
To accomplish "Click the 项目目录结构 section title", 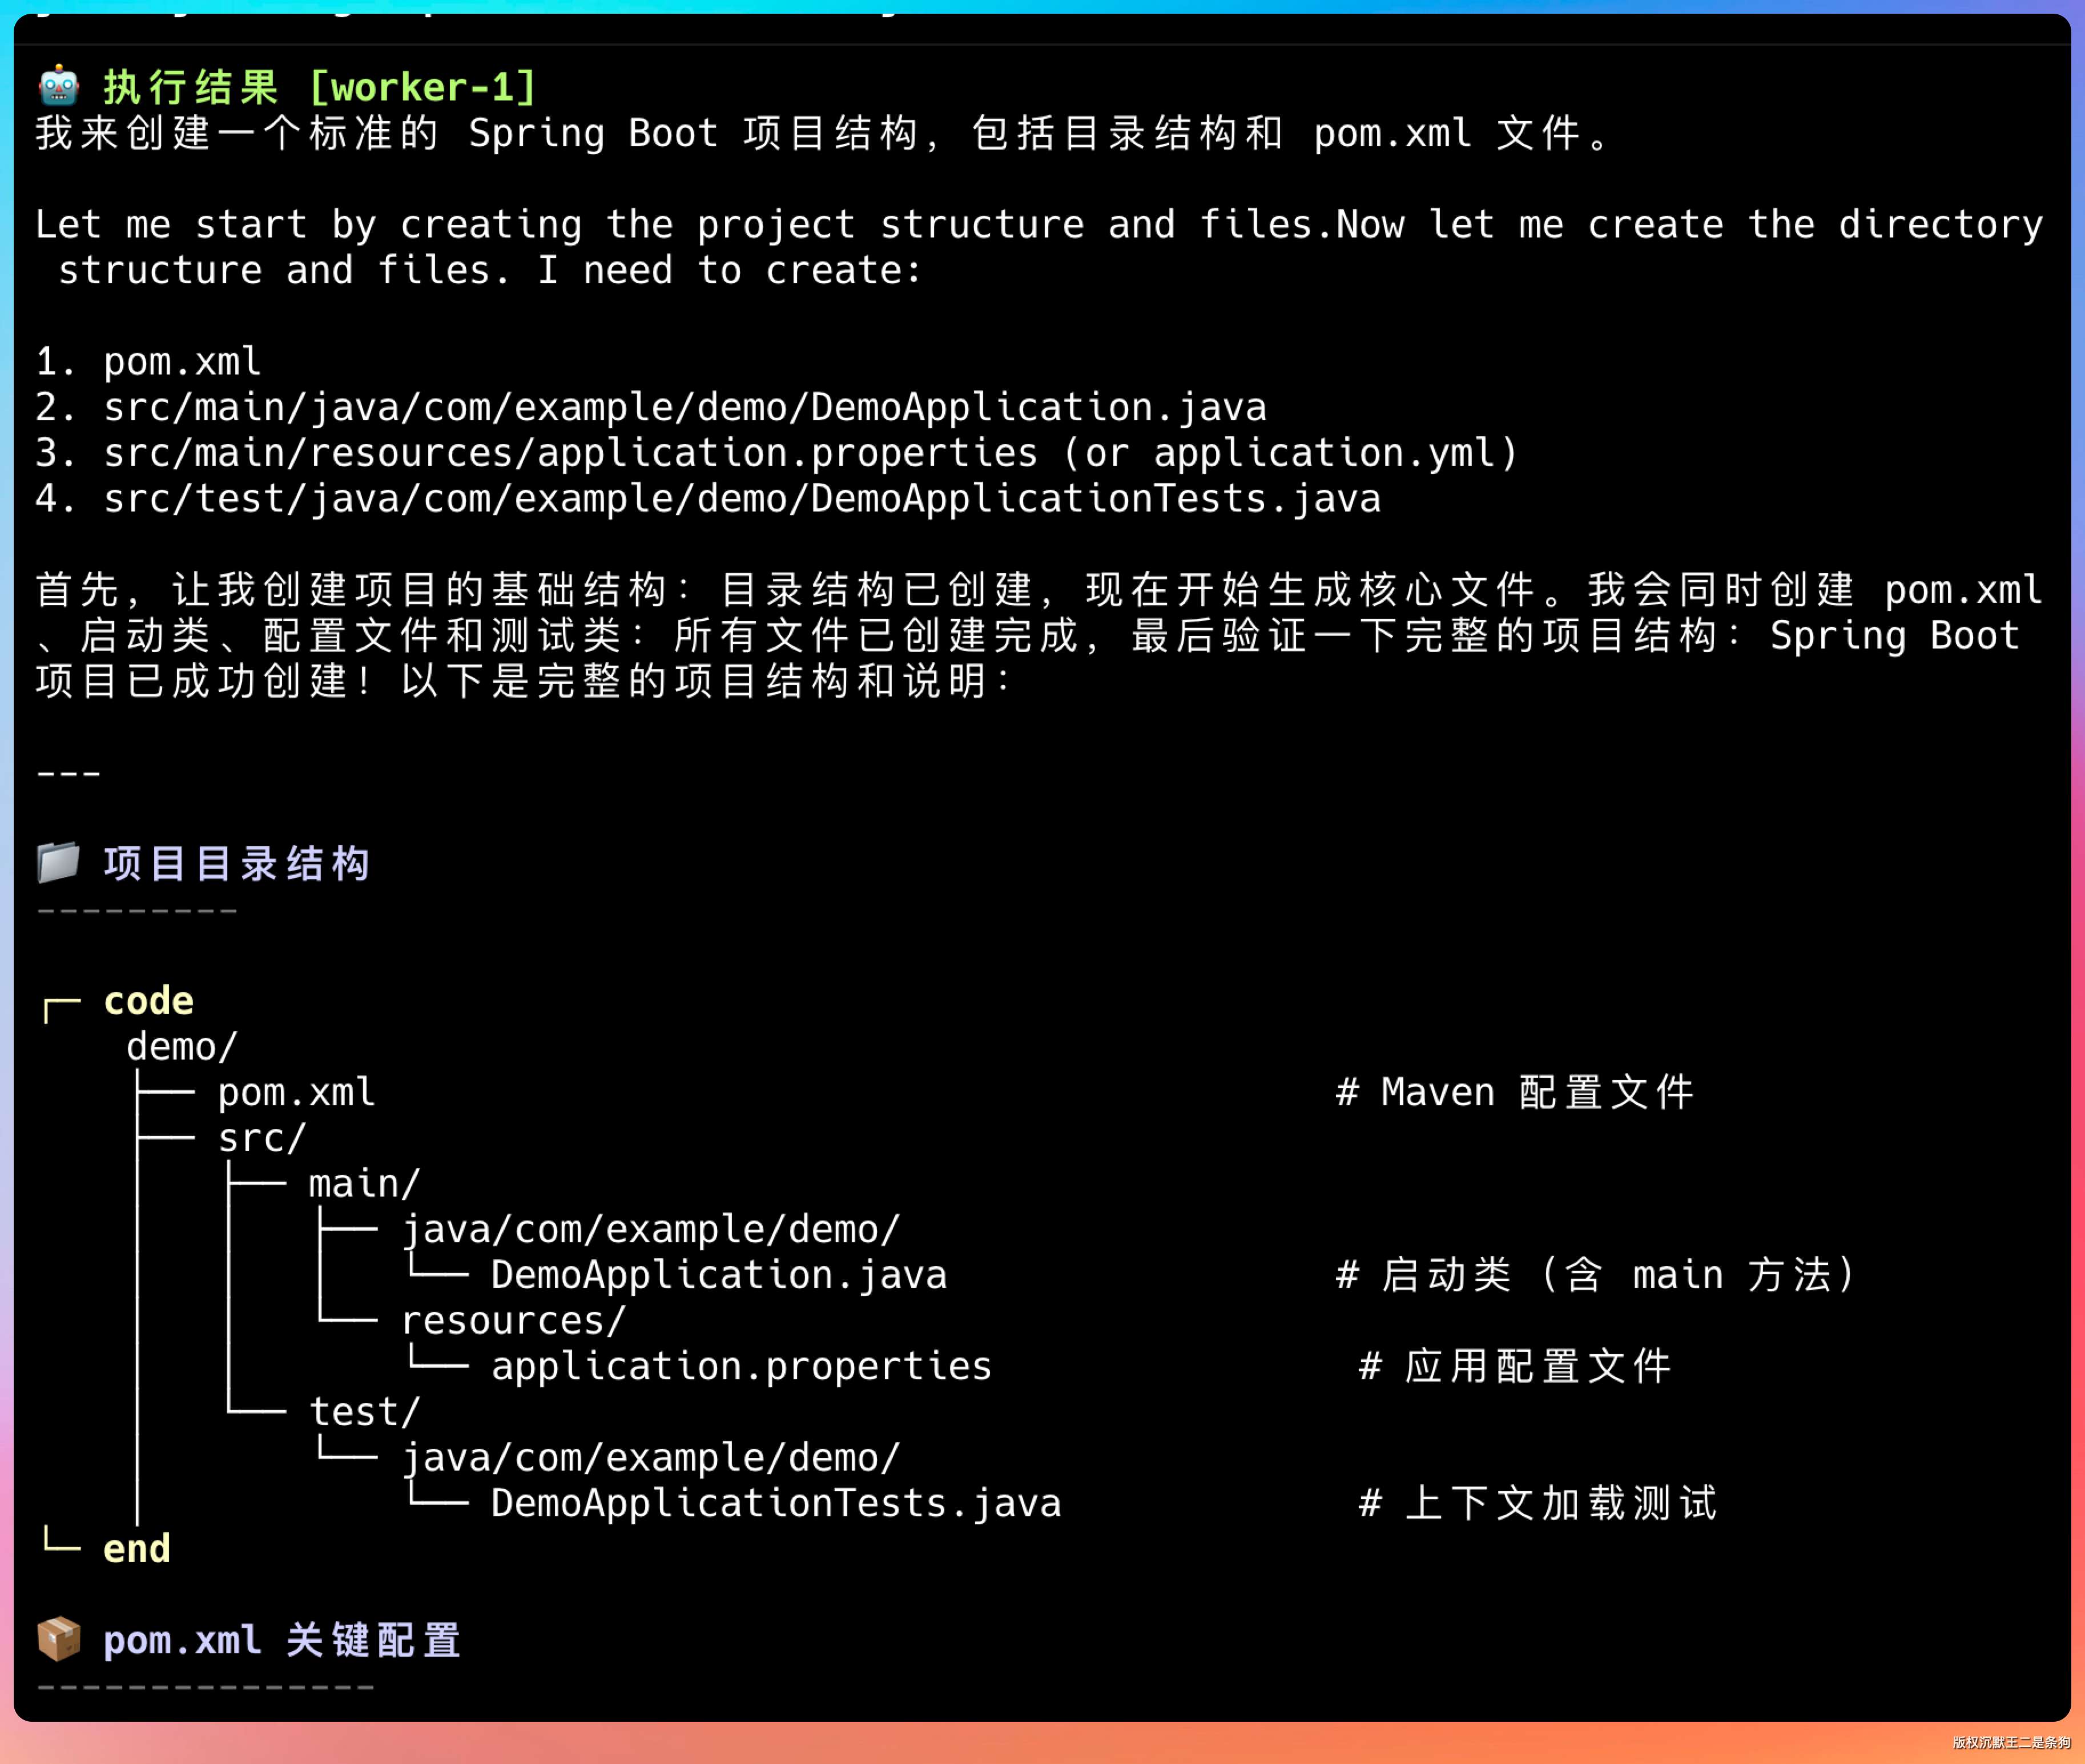I will click(237, 863).
